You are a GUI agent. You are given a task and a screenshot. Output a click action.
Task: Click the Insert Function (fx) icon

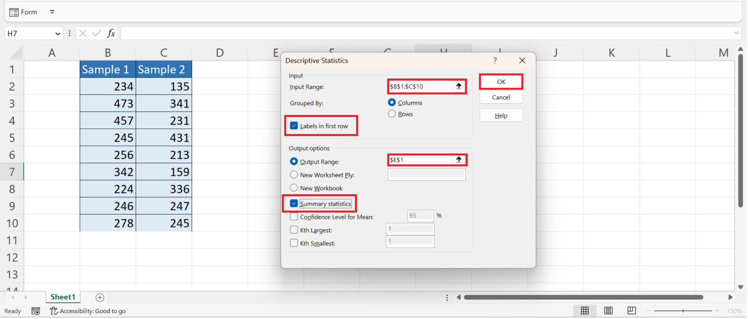click(x=111, y=33)
